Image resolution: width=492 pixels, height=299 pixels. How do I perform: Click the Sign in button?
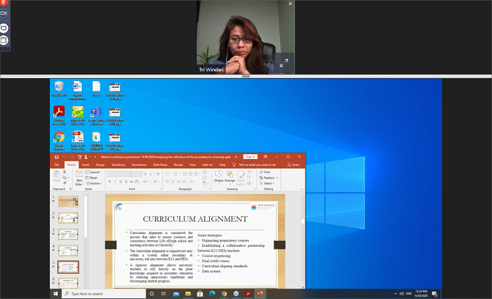coord(250,157)
